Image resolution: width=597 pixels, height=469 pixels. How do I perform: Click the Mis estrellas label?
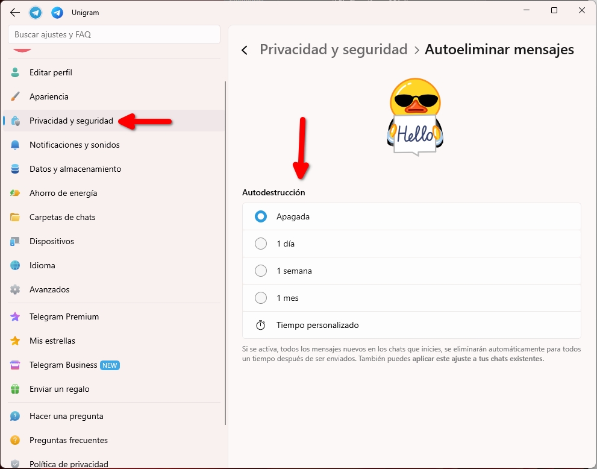pos(52,341)
